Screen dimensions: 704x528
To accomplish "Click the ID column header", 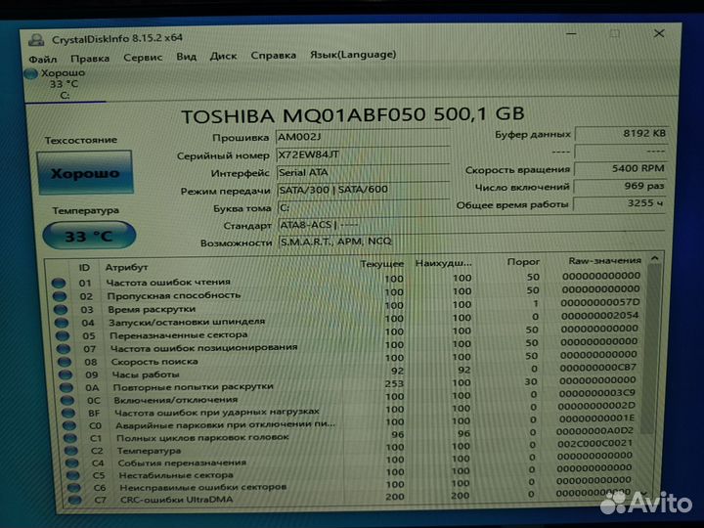I will point(84,268).
